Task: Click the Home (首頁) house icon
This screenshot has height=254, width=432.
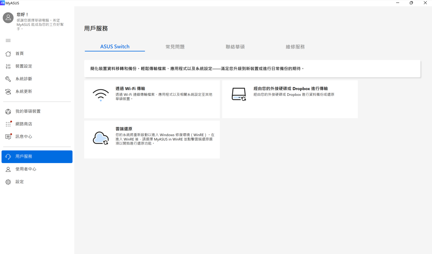Action: click(x=8, y=54)
